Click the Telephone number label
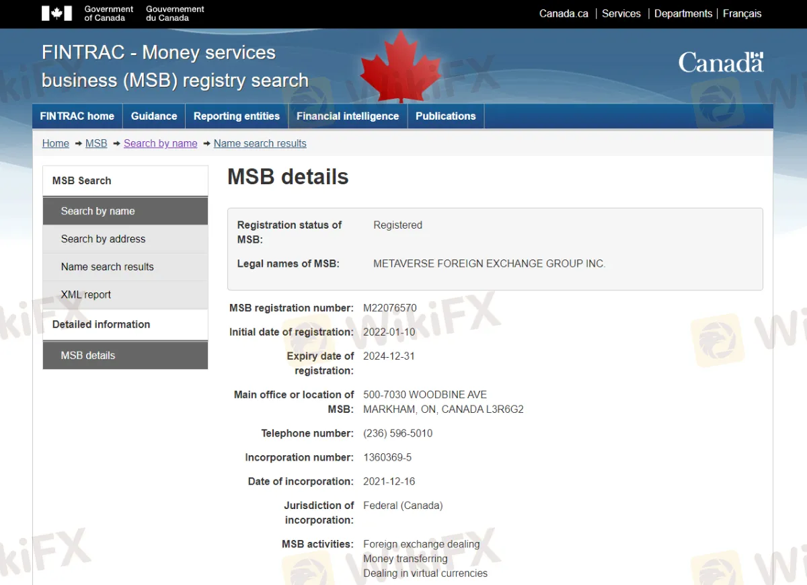This screenshot has width=807, height=585. 307,434
